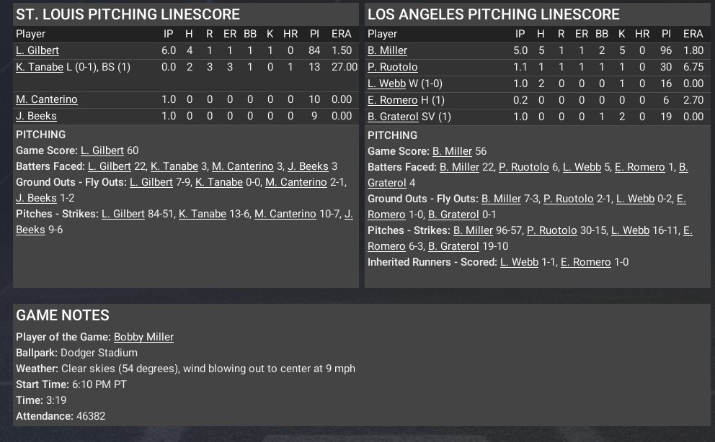Open Bobby Miller Player of the Game link
The image size is (715, 442).
(x=143, y=337)
